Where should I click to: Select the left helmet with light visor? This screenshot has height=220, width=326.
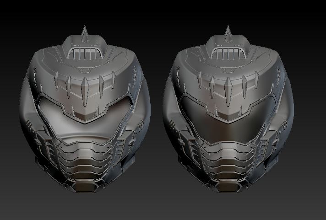85,109
